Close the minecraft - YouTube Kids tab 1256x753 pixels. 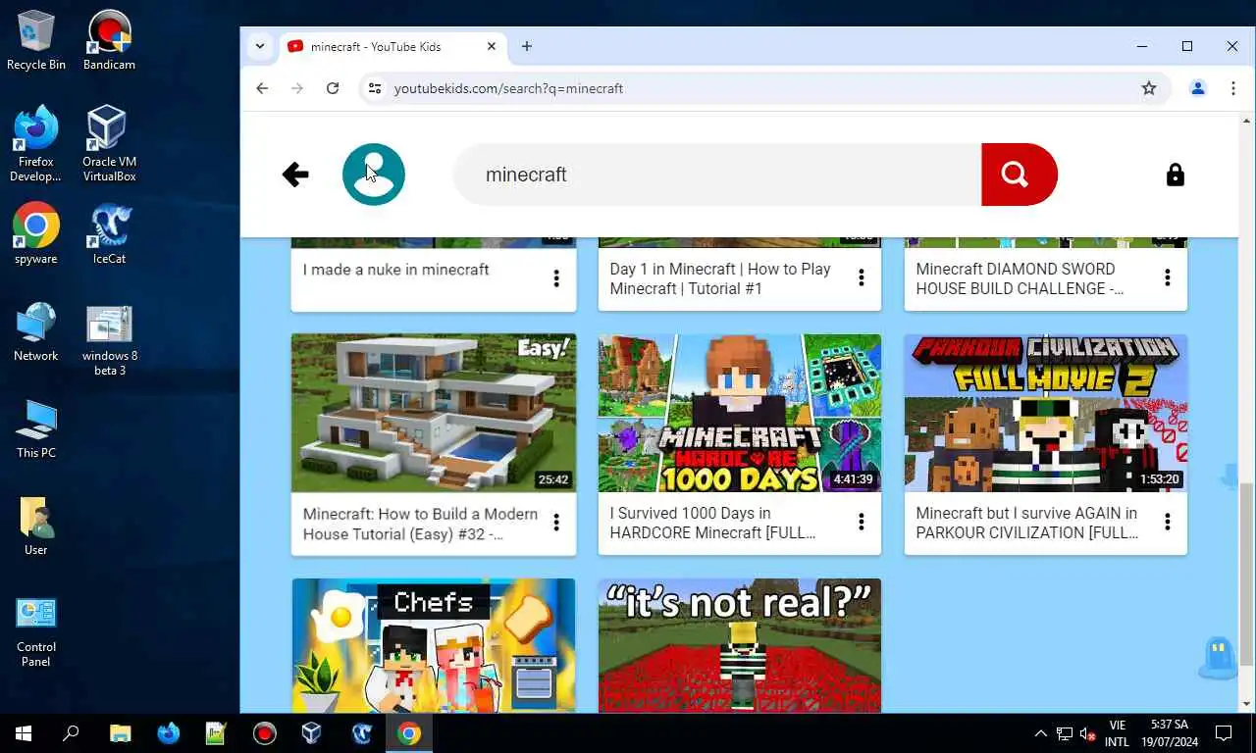(x=493, y=46)
